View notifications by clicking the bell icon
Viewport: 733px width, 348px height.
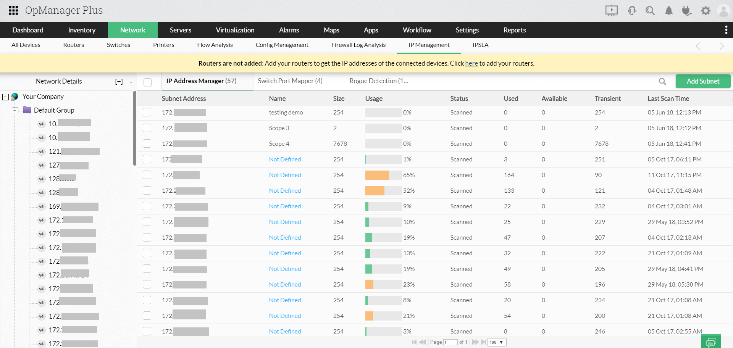click(668, 10)
